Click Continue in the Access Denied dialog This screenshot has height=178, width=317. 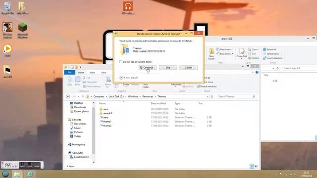pyautogui.click(x=148, y=68)
